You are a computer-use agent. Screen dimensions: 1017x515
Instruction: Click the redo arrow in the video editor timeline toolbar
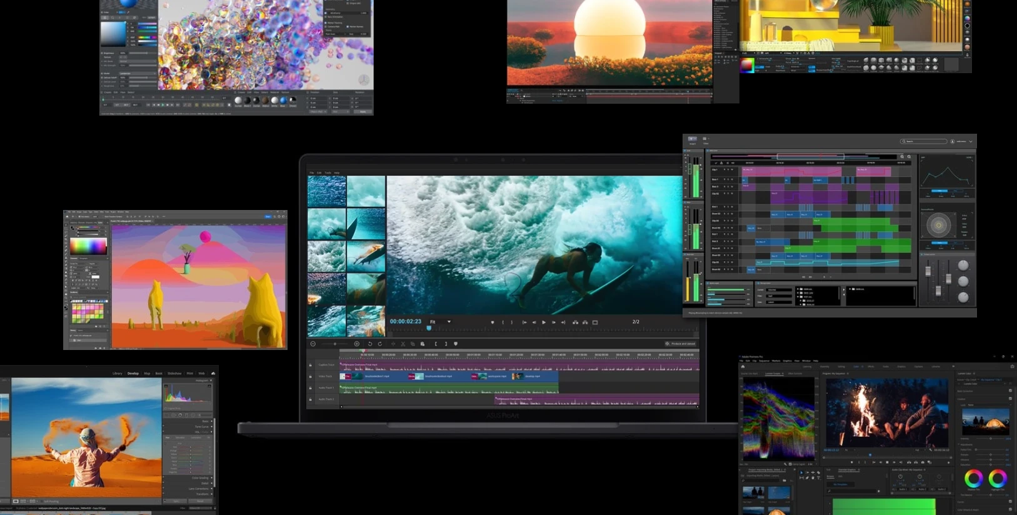(x=380, y=344)
